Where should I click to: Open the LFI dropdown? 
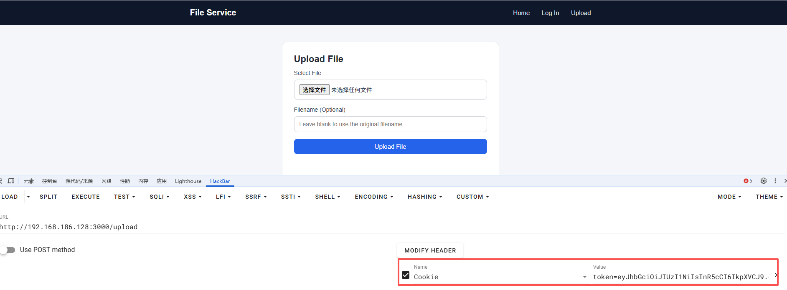(x=223, y=197)
